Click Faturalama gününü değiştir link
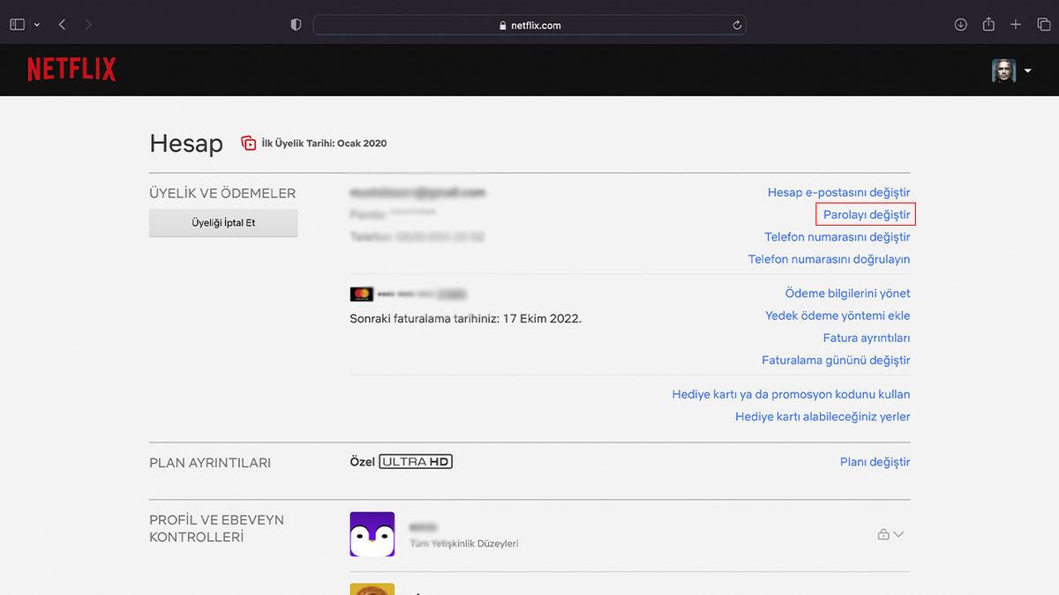 click(836, 360)
